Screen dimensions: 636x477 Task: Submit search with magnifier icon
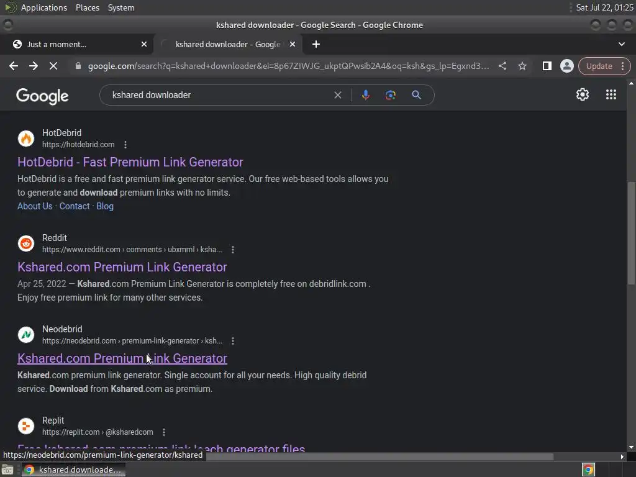tap(416, 95)
